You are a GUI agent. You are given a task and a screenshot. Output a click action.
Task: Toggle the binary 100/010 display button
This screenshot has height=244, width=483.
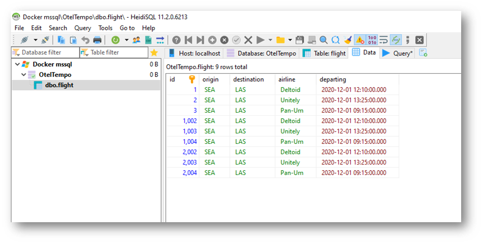pos(372,40)
